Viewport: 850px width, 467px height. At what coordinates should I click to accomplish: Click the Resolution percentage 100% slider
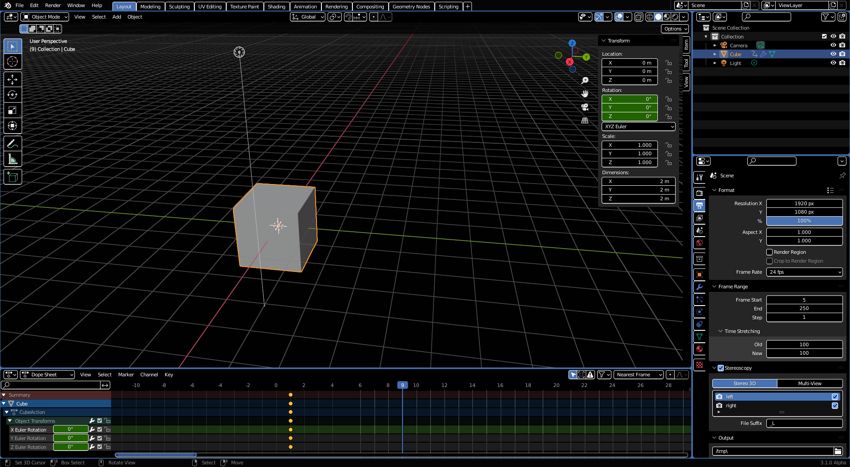[x=804, y=221]
